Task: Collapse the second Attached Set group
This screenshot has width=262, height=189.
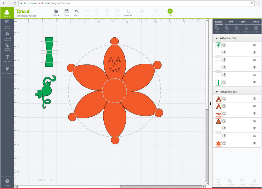Action: pos(217,92)
